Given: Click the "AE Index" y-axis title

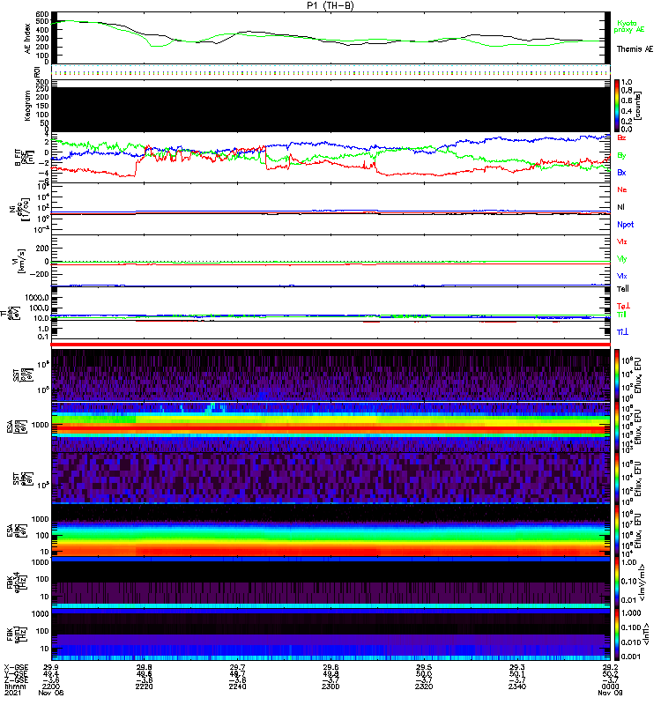Looking at the screenshot, I should point(28,39).
